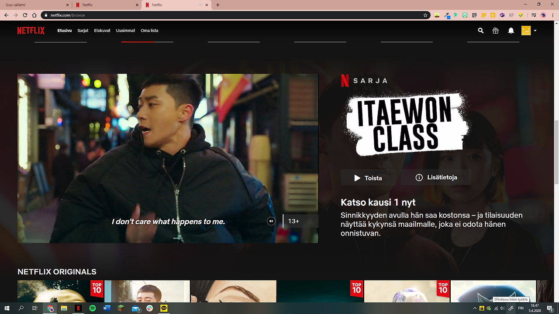The height and width of the screenshot is (314, 559).
Task: Open the media control playlist icon in Chrome
Action: pos(534,15)
